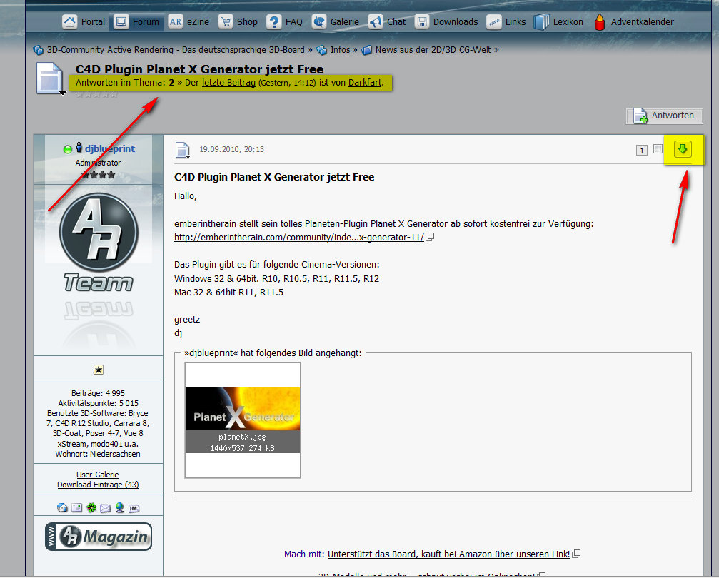Jump to the letzte Beitrag link
The height and width of the screenshot is (578, 719).
(228, 83)
